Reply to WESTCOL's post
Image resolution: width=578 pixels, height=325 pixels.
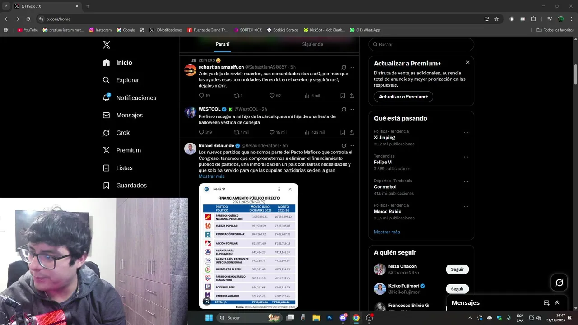(205, 132)
